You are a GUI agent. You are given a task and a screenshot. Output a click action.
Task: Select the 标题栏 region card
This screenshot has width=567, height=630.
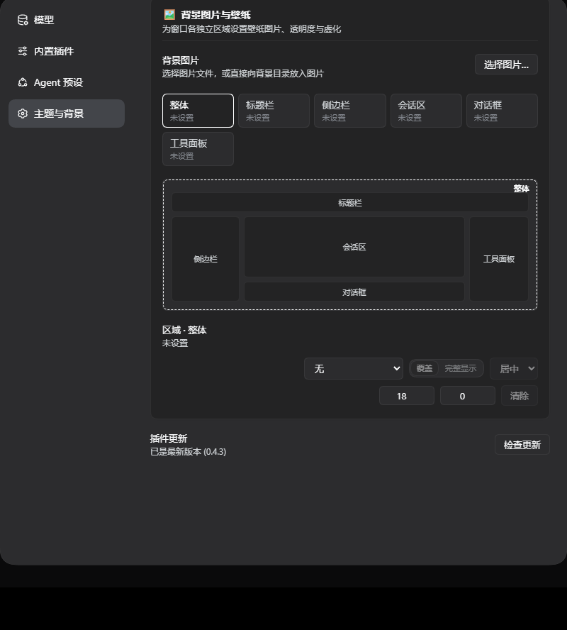click(x=274, y=111)
